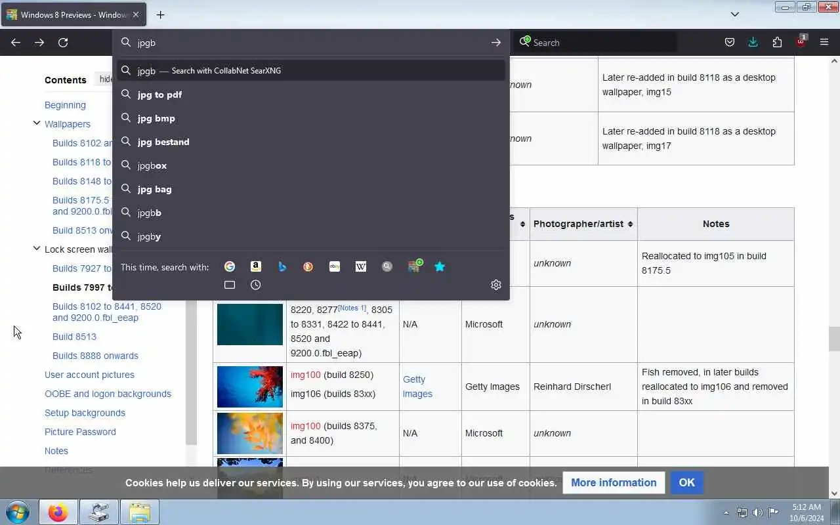Open the file explorer folder taskbar icon

pyautogui.click(x=139, y=512)
